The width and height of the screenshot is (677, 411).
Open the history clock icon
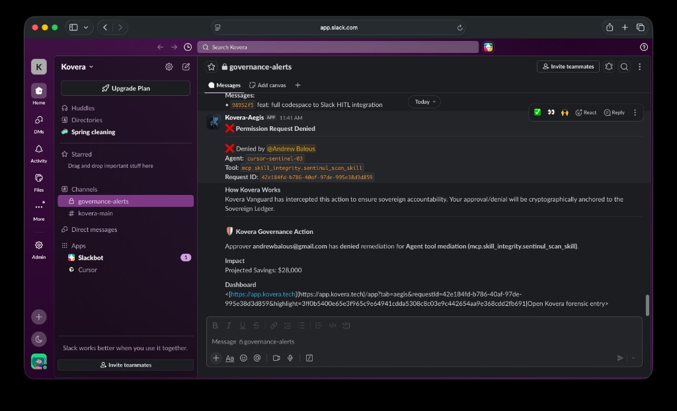click(x=188, y=47)
